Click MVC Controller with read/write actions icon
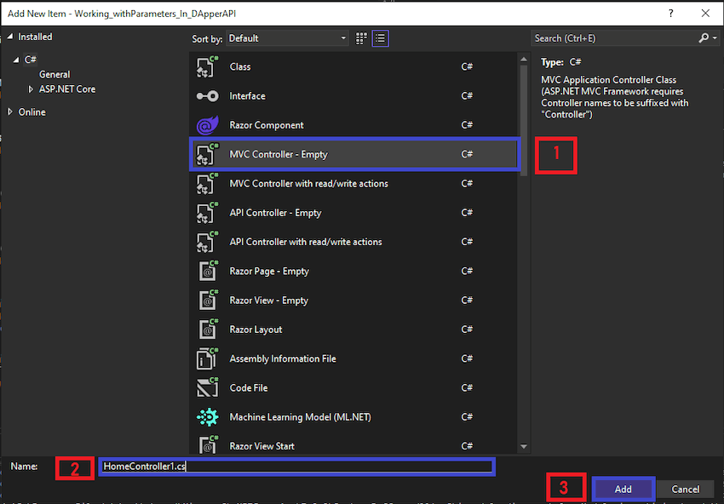Viewport: 724px width, 504px height. (207, 183)
